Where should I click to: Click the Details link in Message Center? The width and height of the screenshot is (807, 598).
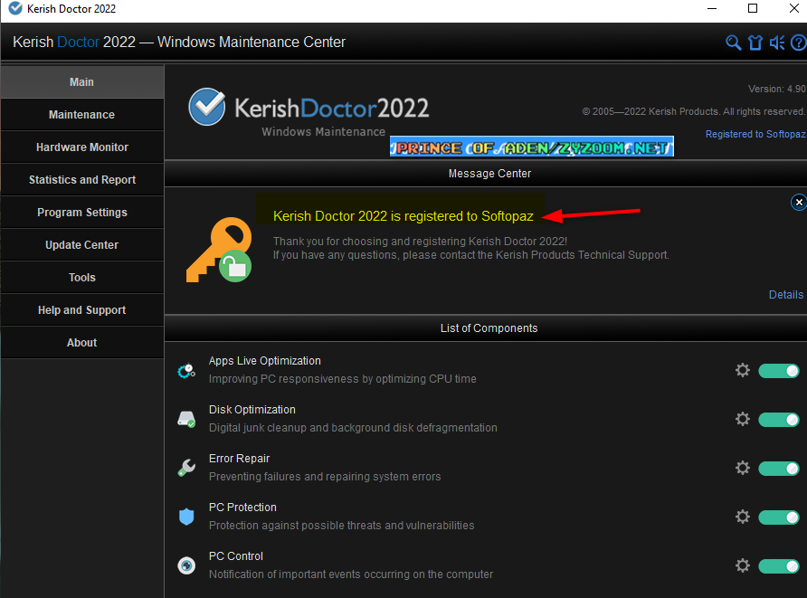[x=786, y=294]
